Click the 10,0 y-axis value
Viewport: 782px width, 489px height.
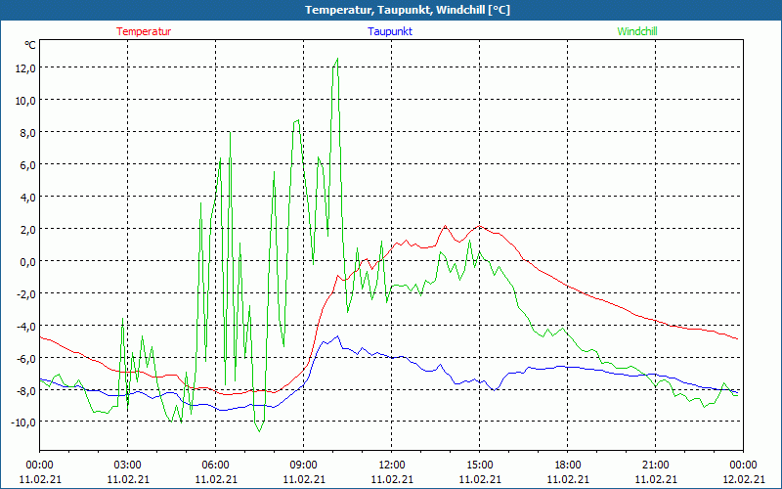[25, 101]
